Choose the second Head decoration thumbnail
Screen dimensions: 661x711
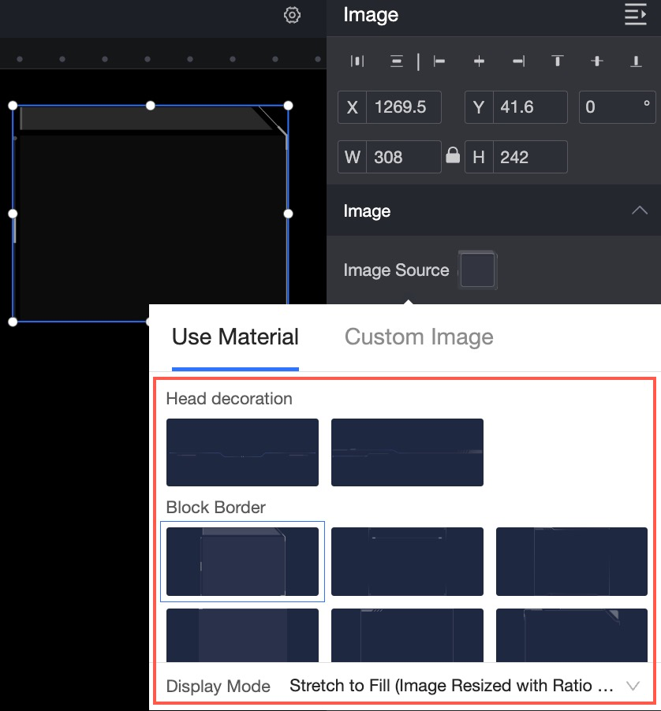[407, 452]
